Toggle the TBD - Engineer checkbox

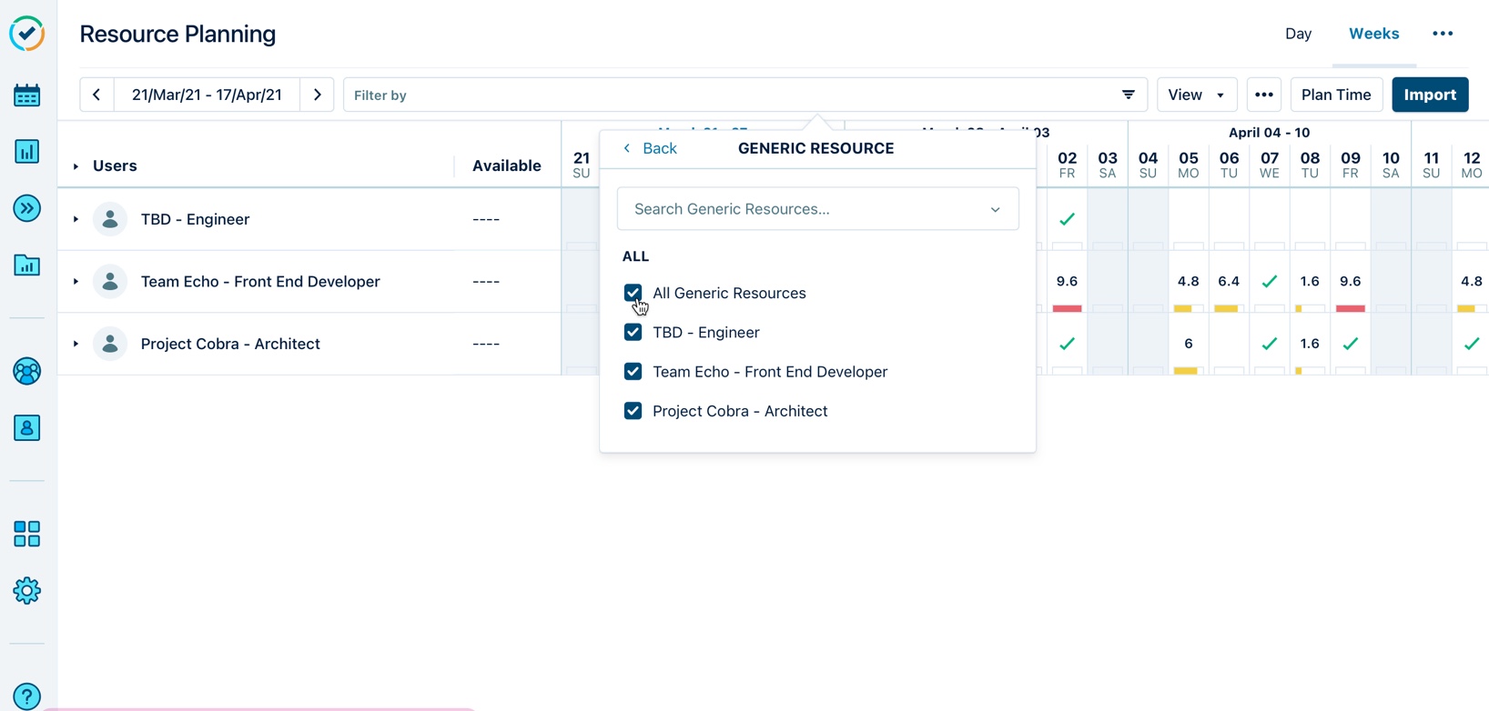(x=633, y=333)
